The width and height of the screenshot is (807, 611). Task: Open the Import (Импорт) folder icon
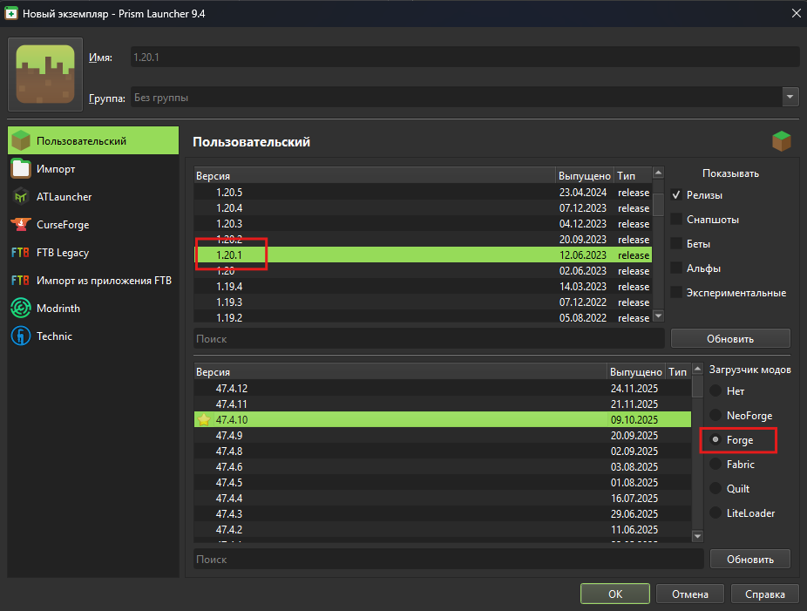(21, 168)
